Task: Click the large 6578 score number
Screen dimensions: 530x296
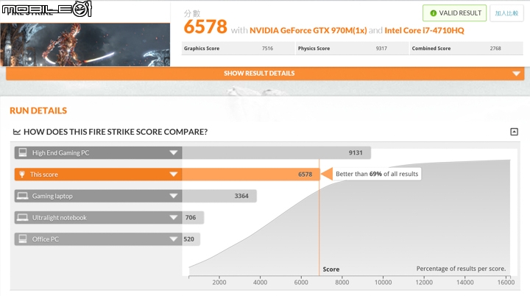Action: point(205,27)
